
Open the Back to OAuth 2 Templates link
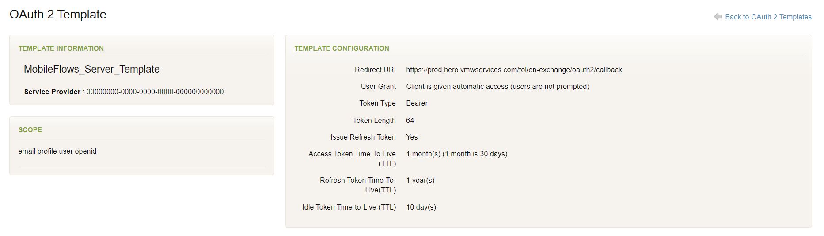pyautogui.click(x=768, y=17)
